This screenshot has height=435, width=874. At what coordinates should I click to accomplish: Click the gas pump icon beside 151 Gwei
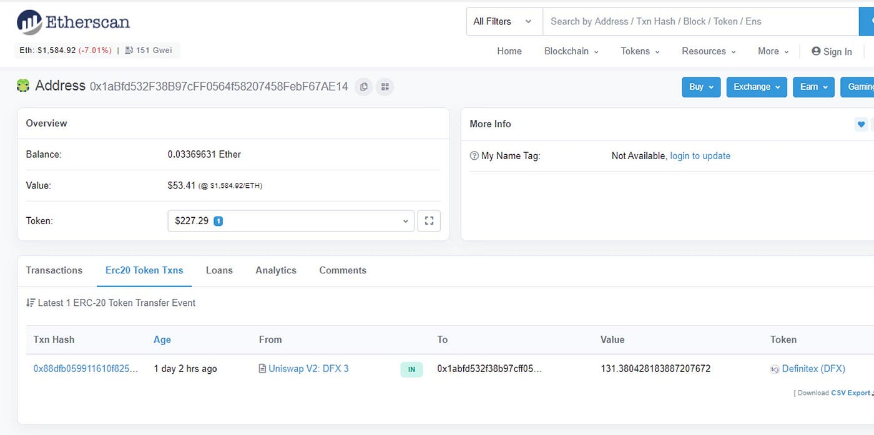129,50
